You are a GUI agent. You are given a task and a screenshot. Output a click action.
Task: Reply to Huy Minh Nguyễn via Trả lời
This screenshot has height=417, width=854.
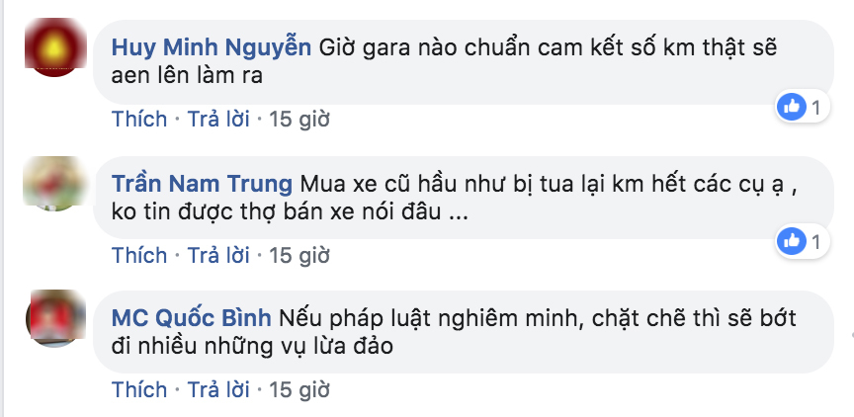[x=217, y=120]
